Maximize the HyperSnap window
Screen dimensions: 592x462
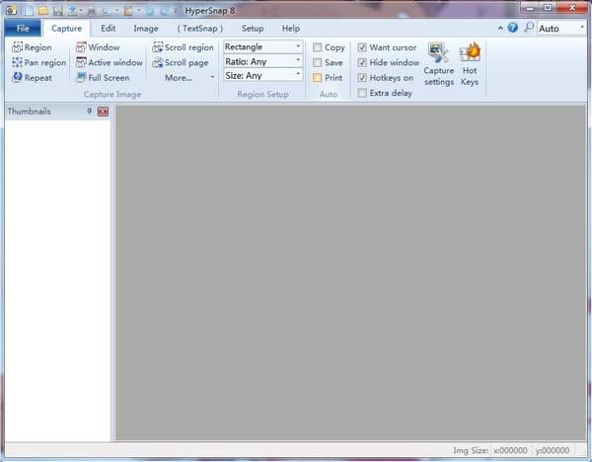548,8
